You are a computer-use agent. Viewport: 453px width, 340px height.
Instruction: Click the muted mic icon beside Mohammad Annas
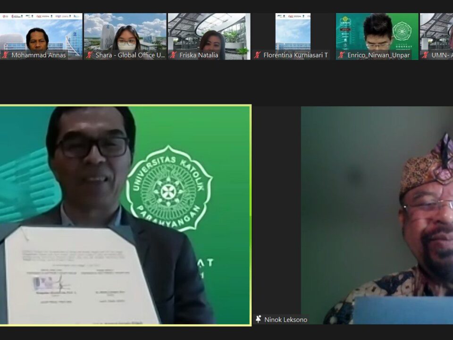point(5,55)
